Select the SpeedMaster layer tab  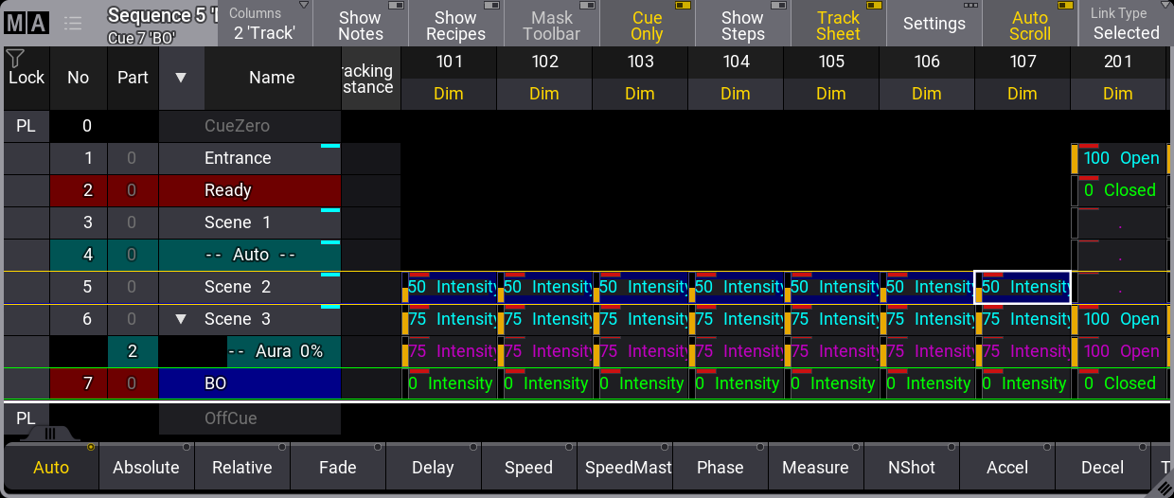pos(624,467)
